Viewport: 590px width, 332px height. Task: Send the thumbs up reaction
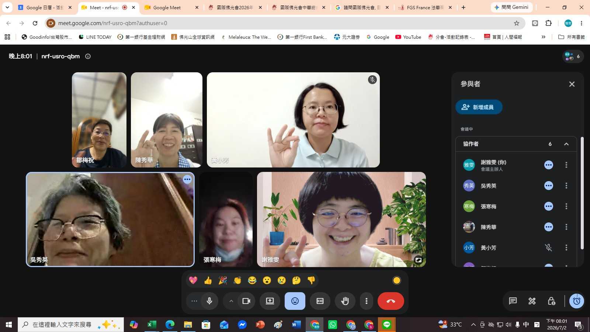point(208,280)
